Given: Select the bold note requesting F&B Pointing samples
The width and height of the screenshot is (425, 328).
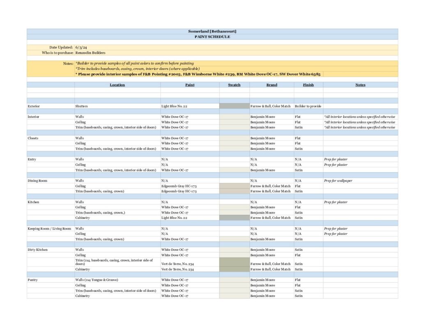Looking at the screenshot, I should tap(198, 74).
